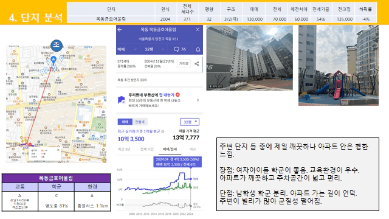Open the 매매 dropdown in the purple bar
This screenshot has width=389, height=219.
coord(127,49)
